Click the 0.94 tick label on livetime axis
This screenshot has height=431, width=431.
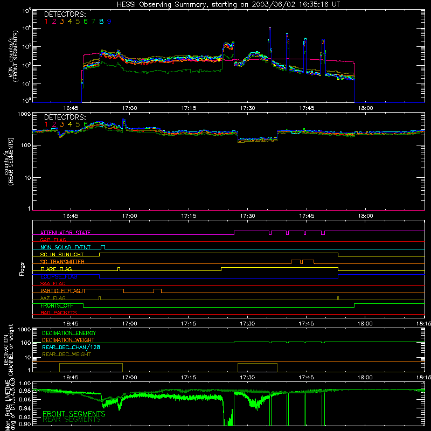pyautogui.click(x=25, y=408)
